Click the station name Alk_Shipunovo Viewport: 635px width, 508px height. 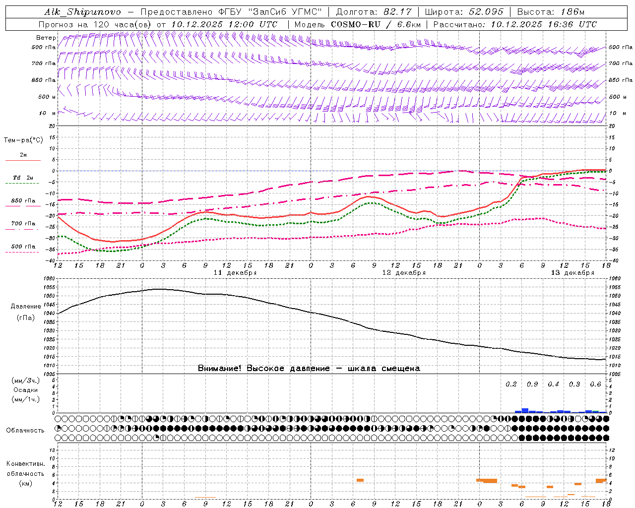(82, 12)
